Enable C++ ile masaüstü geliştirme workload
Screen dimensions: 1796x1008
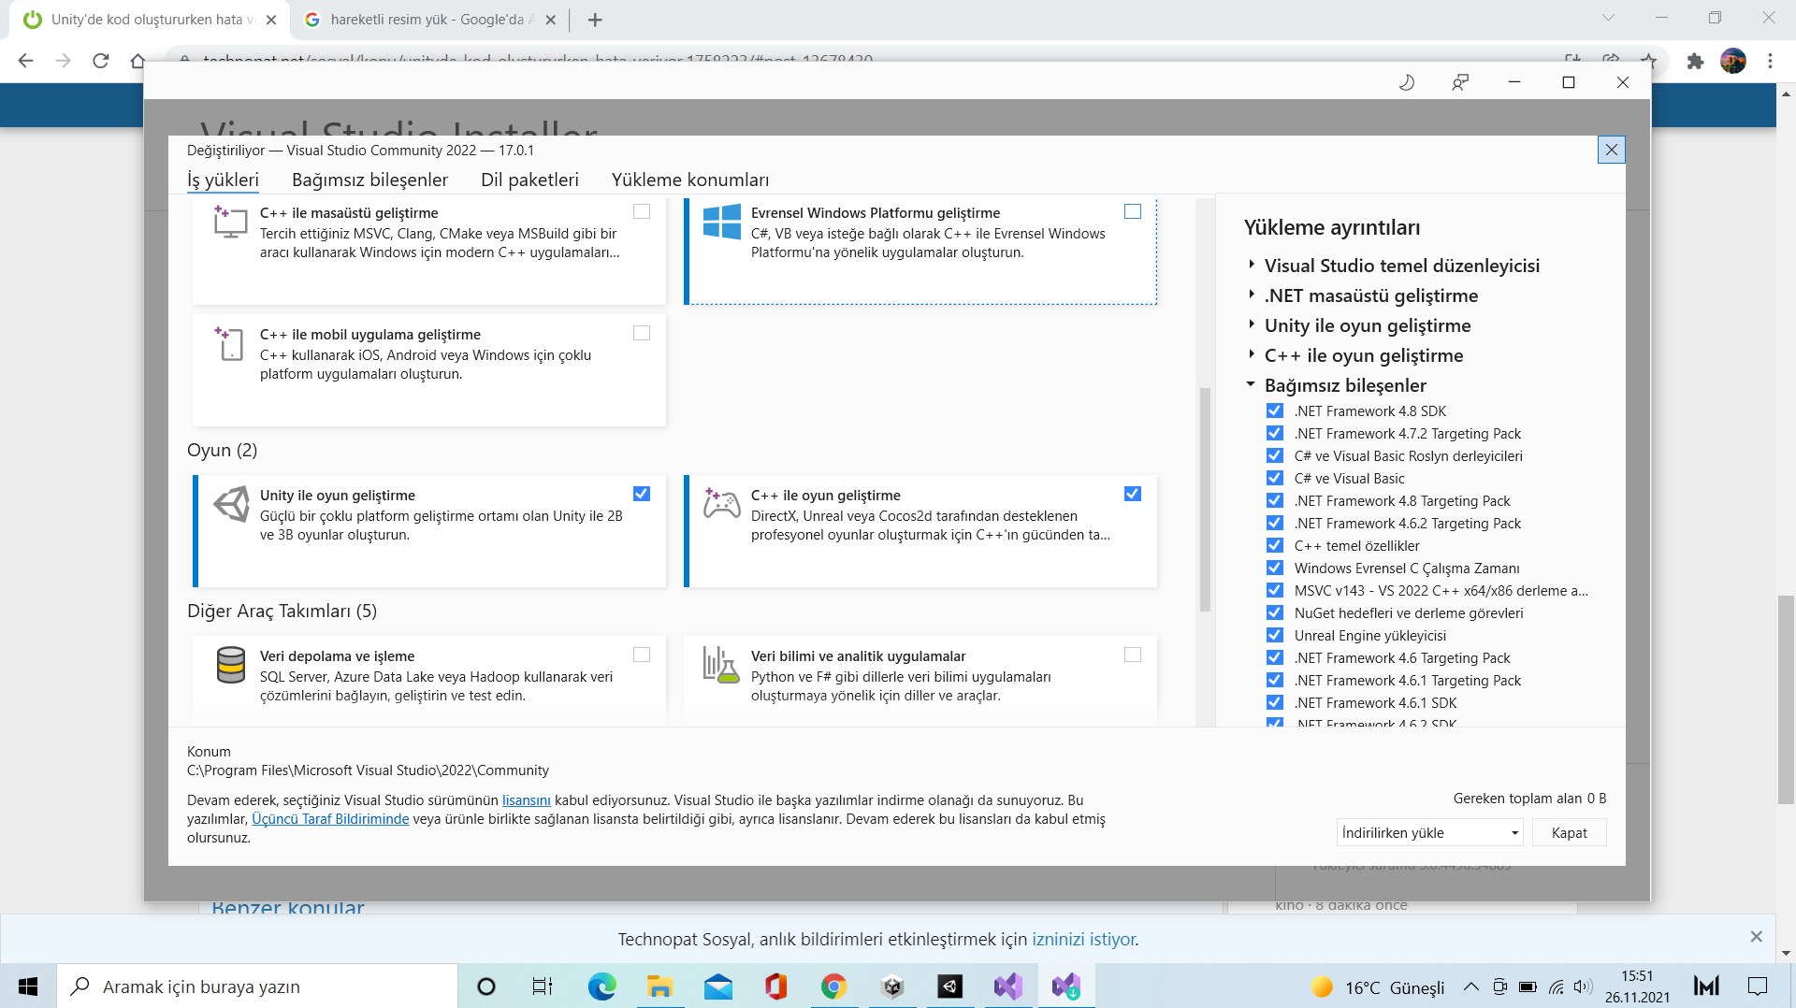[642, 211]
